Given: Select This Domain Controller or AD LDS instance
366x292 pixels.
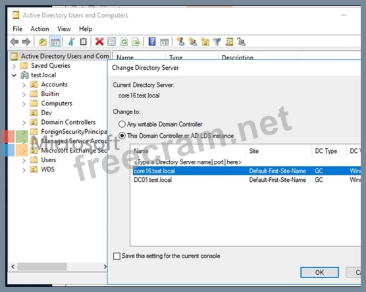Looking at the screenshot, I should tap(122, 136).
